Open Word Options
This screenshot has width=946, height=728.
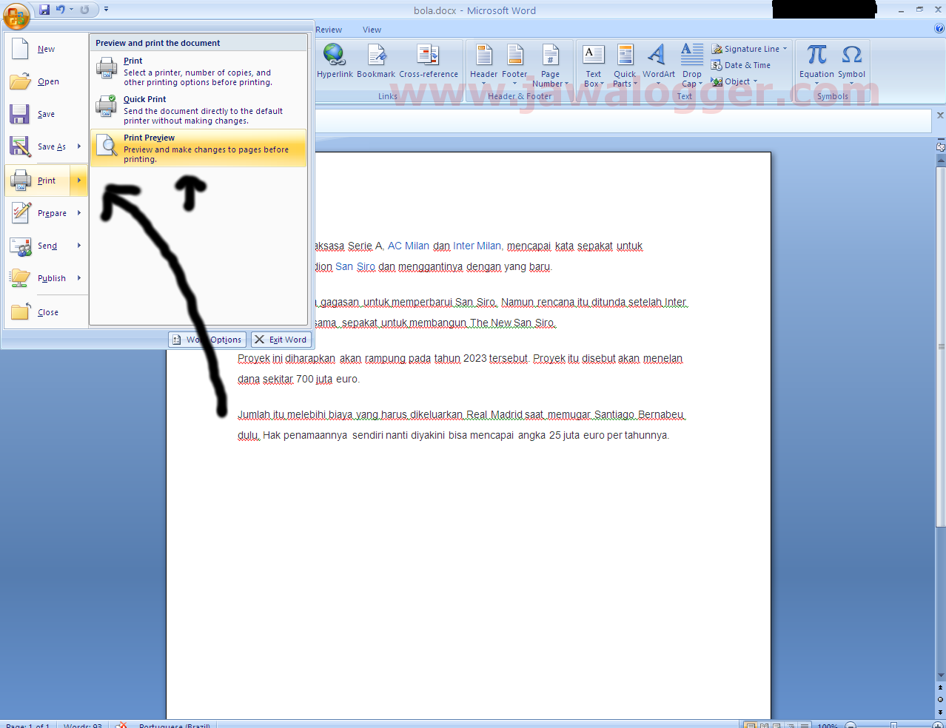coord(207,340)
